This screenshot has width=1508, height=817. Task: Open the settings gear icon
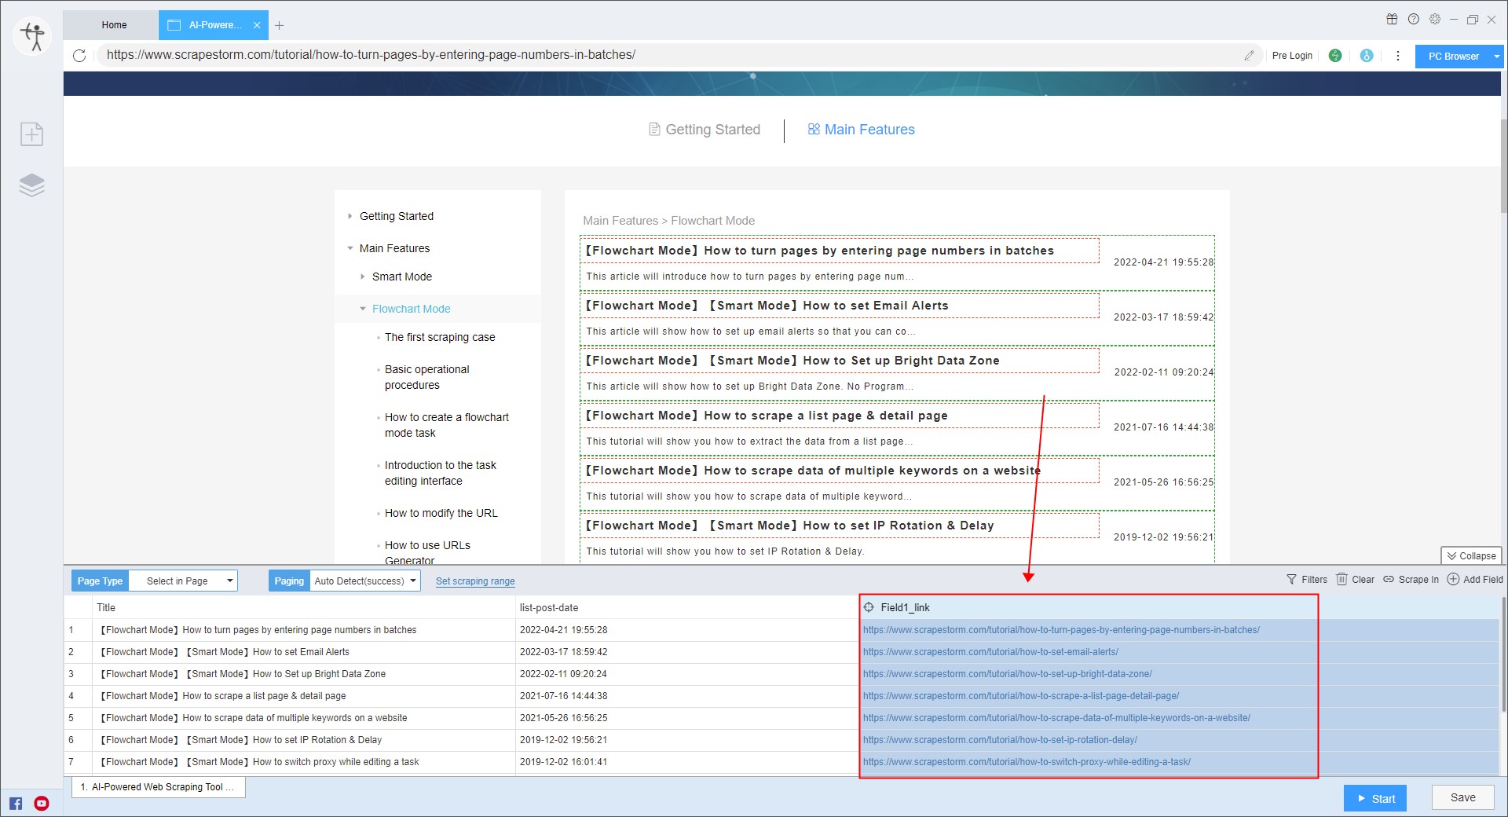(x=1435, y=19)
